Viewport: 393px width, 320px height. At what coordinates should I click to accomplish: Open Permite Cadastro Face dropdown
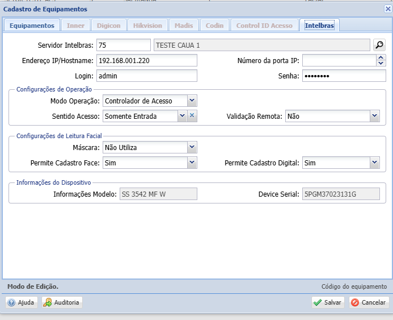pyautogui.click(x=192, y=163)
